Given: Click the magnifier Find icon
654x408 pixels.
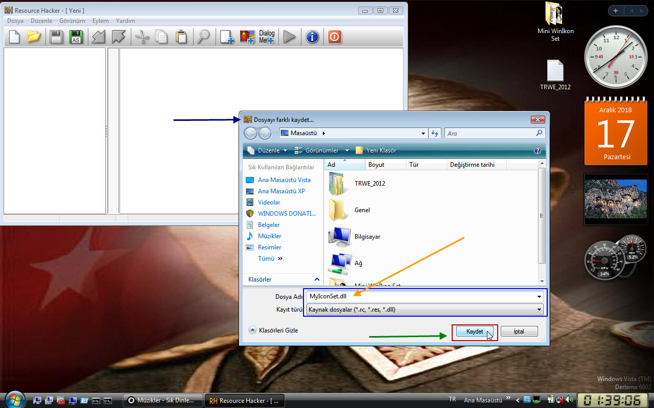Looking at the screenshot, I should point(203,37).
